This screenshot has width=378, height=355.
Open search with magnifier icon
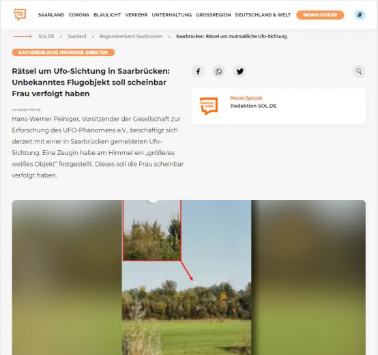(359, 72)
